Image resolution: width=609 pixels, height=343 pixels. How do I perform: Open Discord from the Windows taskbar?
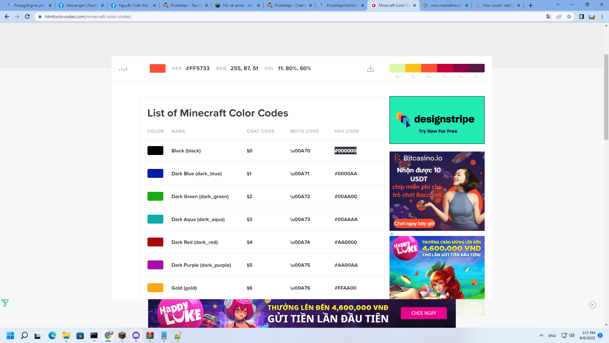tap(136, 335)
